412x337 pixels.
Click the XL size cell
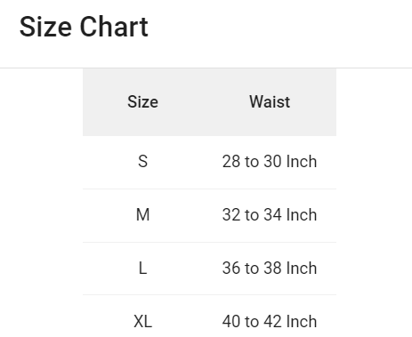[x=142, y=321]
